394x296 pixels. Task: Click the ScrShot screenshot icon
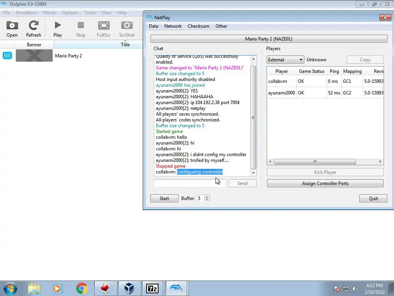click(x=127, y=29)
